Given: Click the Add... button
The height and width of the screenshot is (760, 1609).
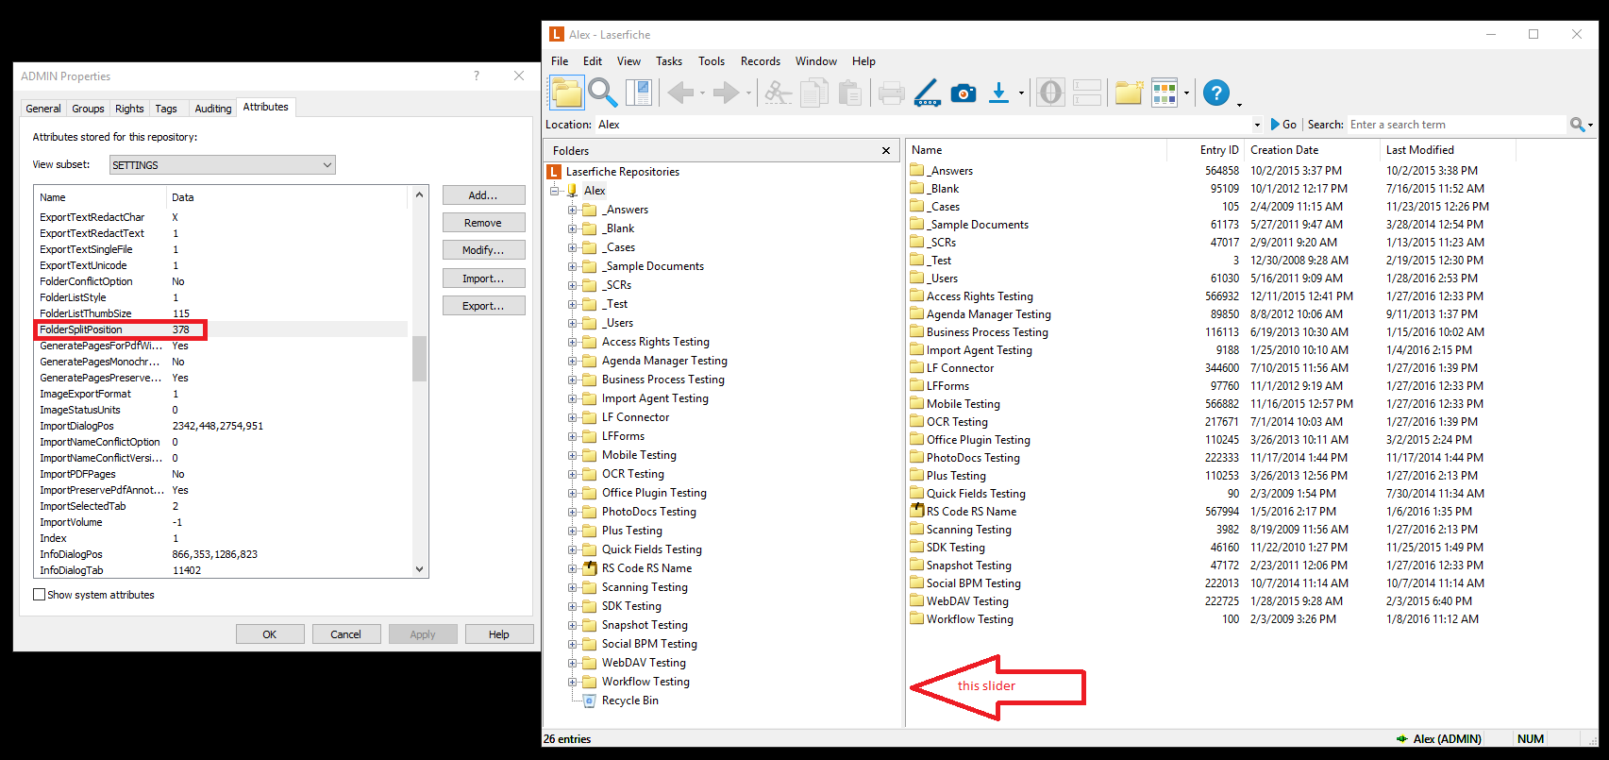Looking at the screenshot, I should point(483,195).
